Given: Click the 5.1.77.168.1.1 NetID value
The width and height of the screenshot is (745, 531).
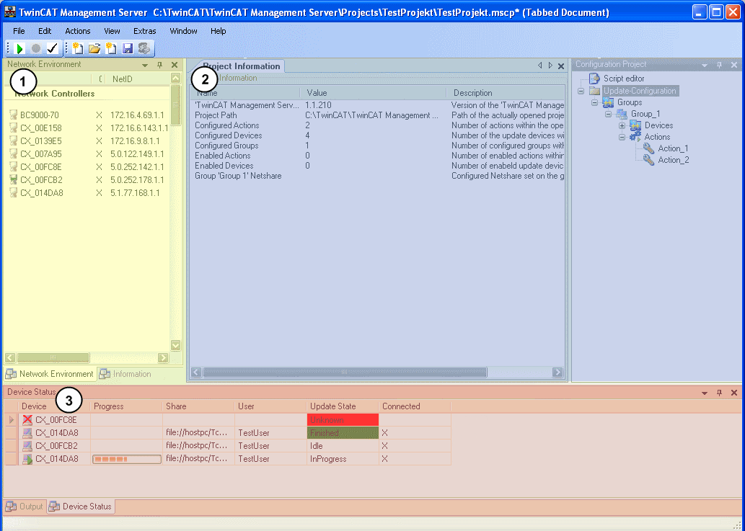Looking at the screenshot, I should point(135,193).
